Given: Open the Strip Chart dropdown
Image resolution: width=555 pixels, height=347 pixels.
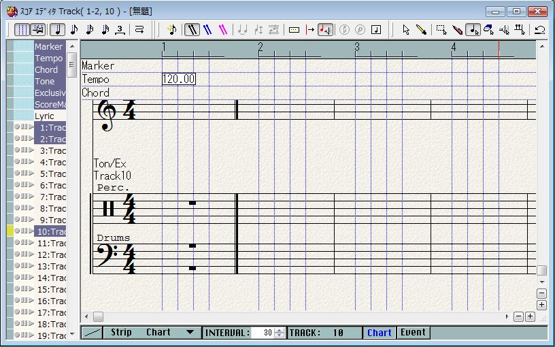Looking at the screenshot, I should pos(190,333).
